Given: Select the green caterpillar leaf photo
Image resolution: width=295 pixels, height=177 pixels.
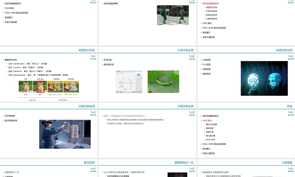Looking at the screenshot, I should 163,81.
